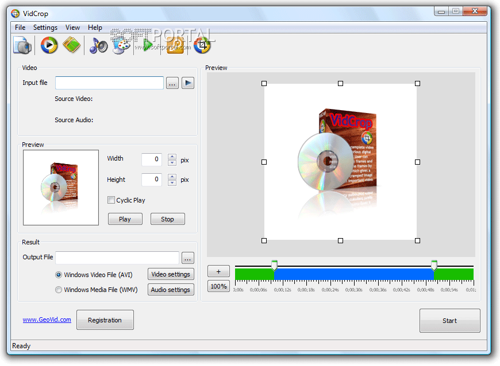The height and width of the screenshot is (366, 500).
Task: Browse for the input file
Action: pos(172,83)
